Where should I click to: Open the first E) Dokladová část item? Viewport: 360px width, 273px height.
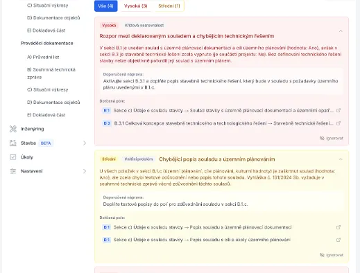coord(46,30)
